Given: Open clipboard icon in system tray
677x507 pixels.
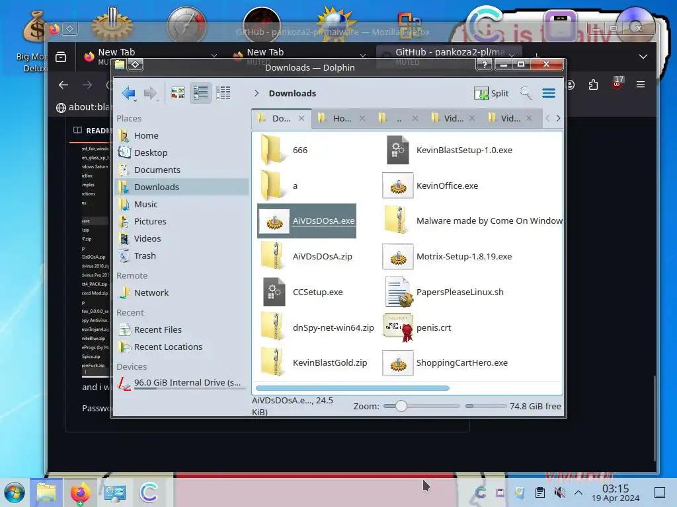Looking at the screenshot, I should point(539,492).
